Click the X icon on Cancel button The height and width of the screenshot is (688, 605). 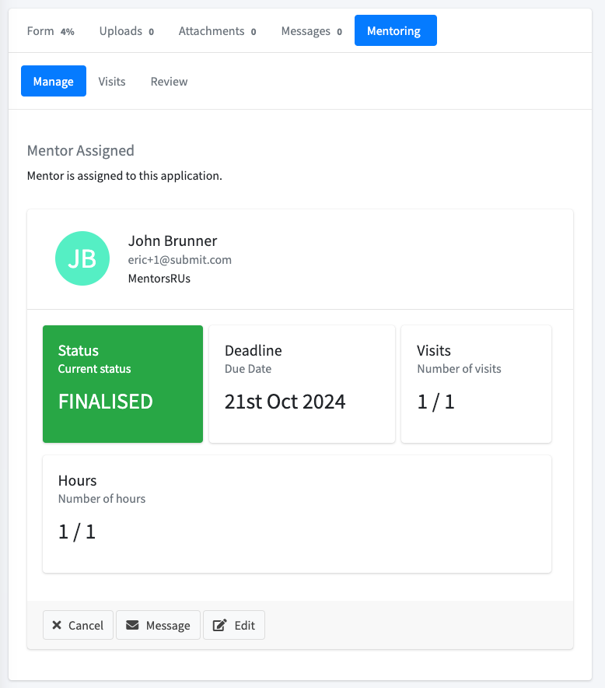pos(57,625)
